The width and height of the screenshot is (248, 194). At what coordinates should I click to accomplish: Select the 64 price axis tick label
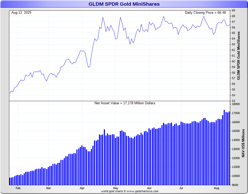pyautogui.click(x=234, y=39)
